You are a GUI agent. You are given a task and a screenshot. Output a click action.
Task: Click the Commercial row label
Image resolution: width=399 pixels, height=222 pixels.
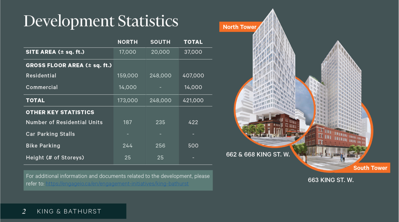[42, 87]
